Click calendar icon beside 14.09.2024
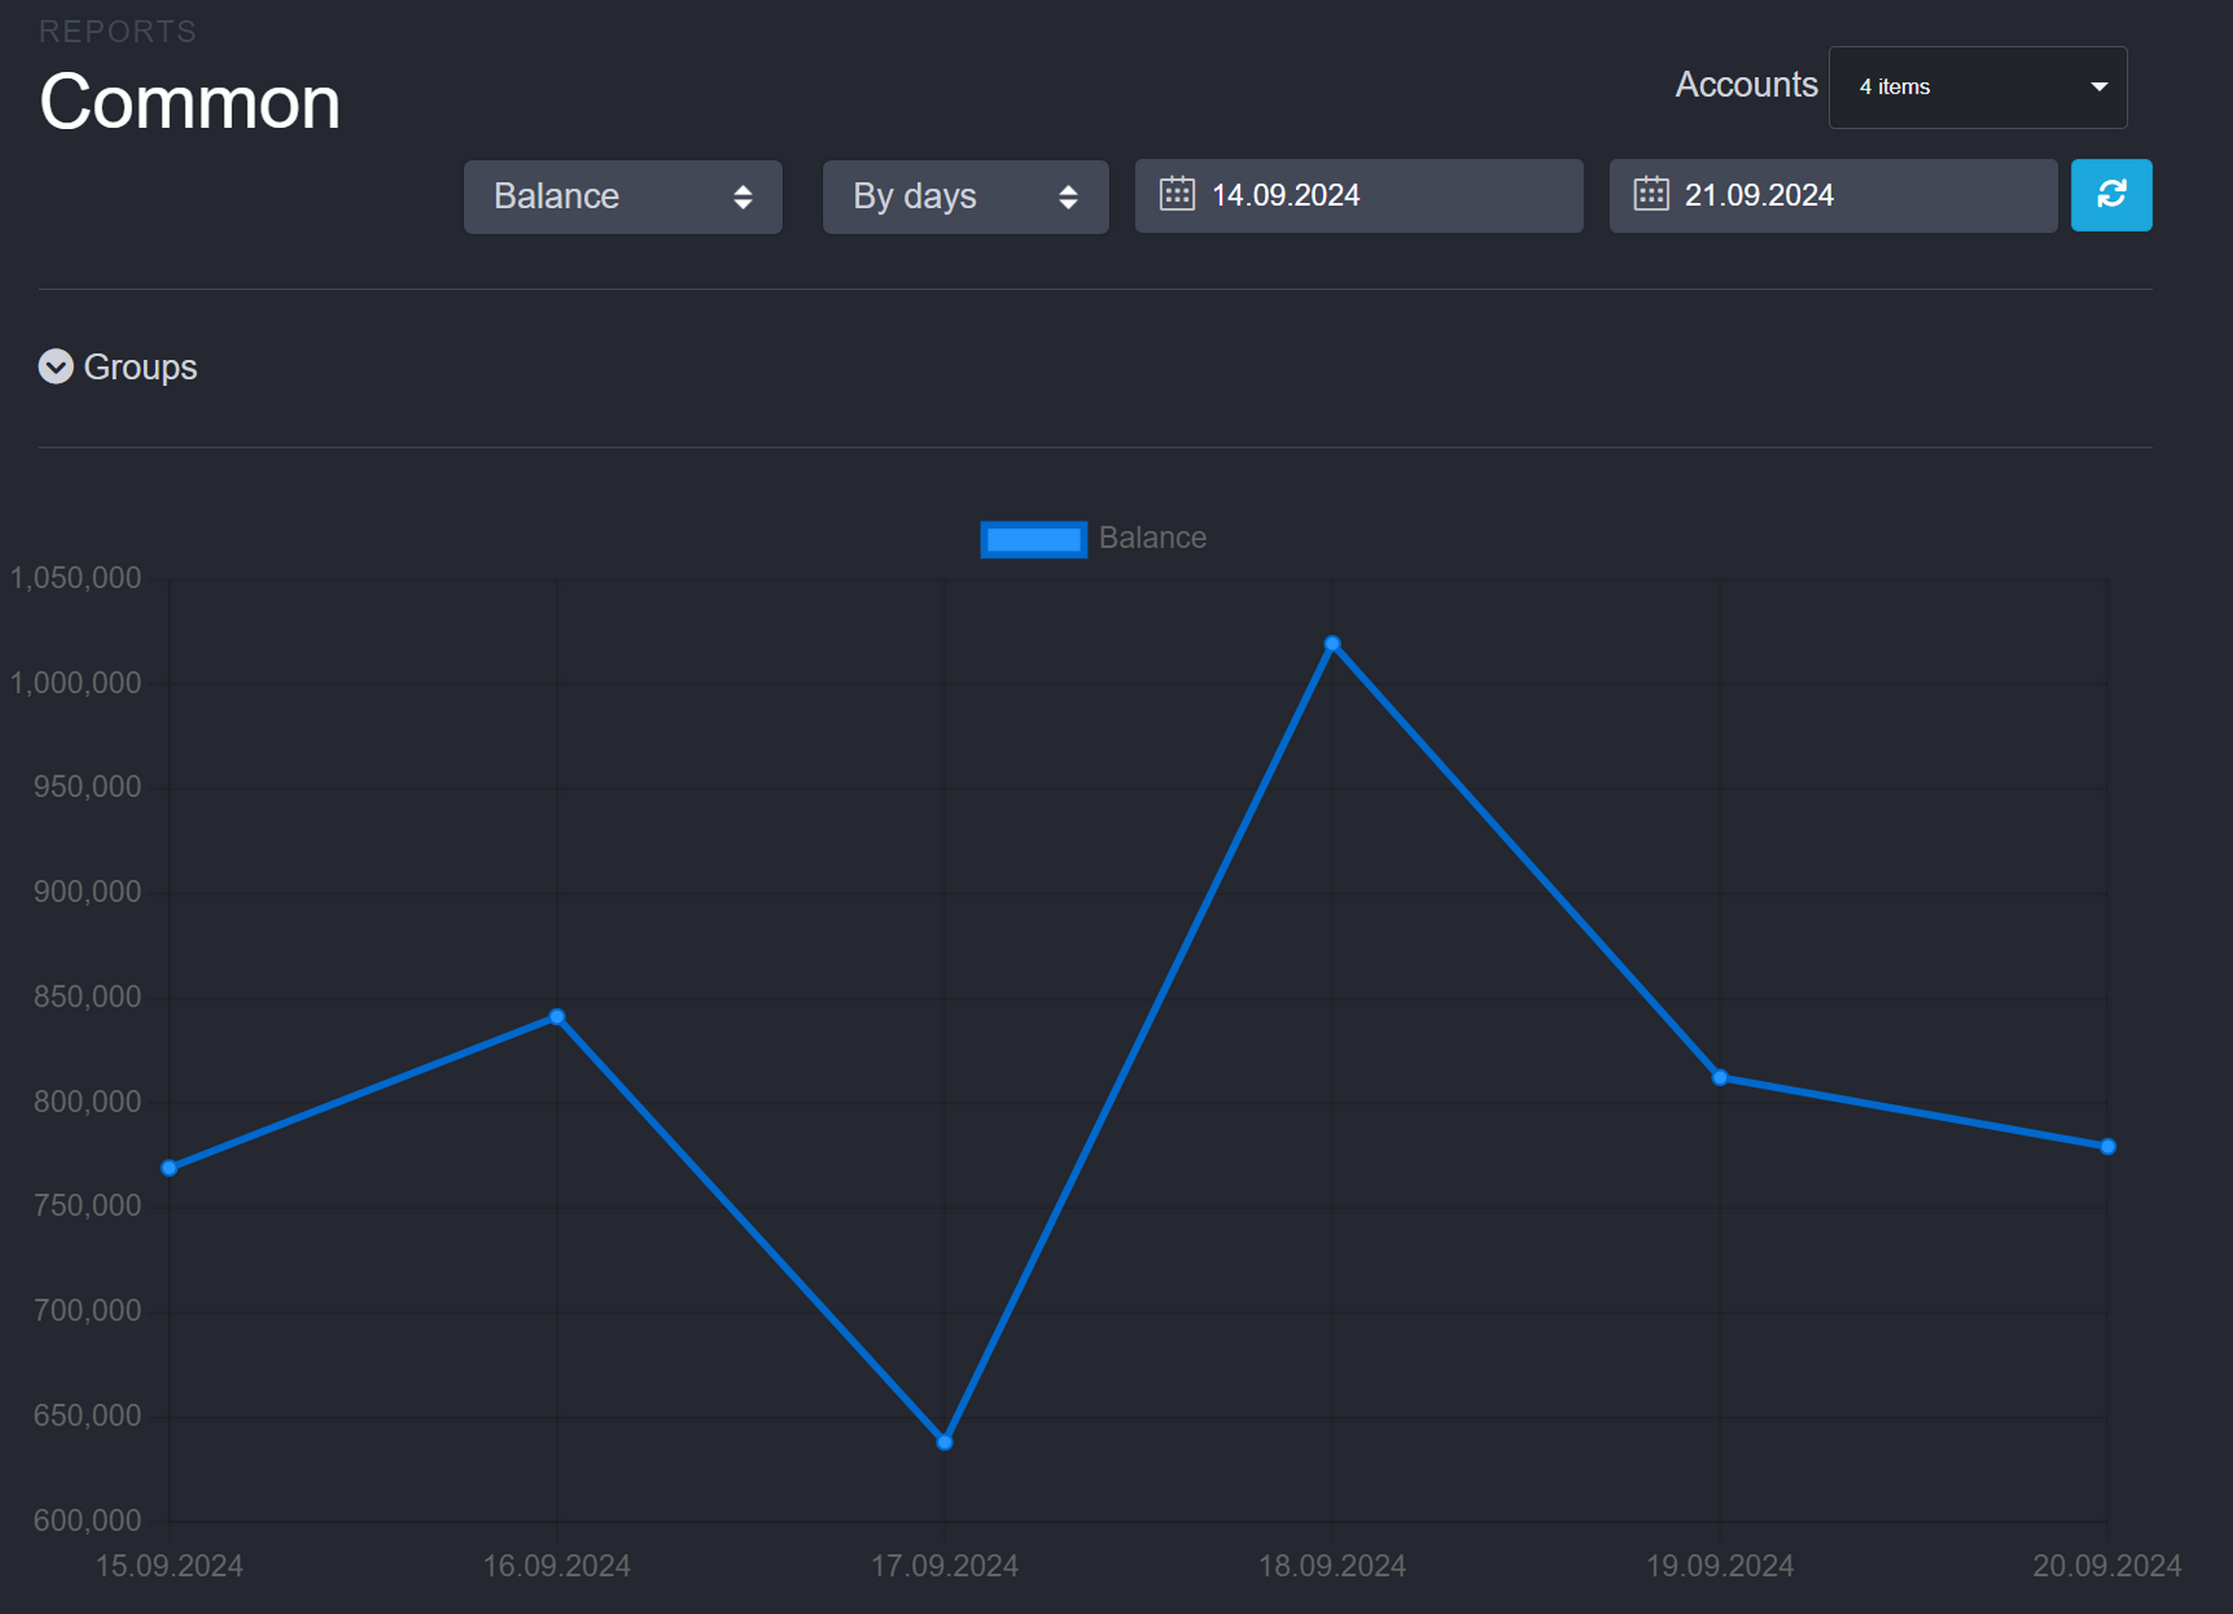The height and width of the screenshot is (1614, 2233). pyautogui.click(x=1177, y=194)
